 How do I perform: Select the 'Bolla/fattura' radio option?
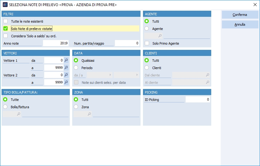(5, 107)
